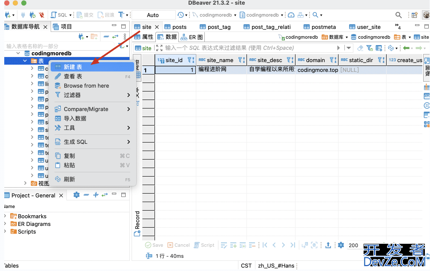Toggle expand filter panel icon

click(x=159, y=48)
